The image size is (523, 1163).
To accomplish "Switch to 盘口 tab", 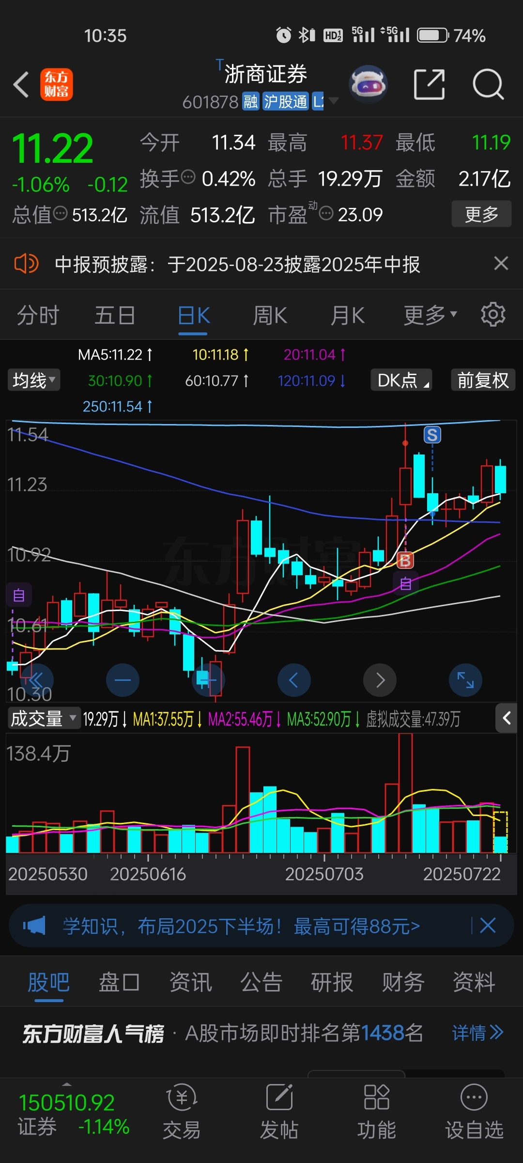I will [119, 983].
